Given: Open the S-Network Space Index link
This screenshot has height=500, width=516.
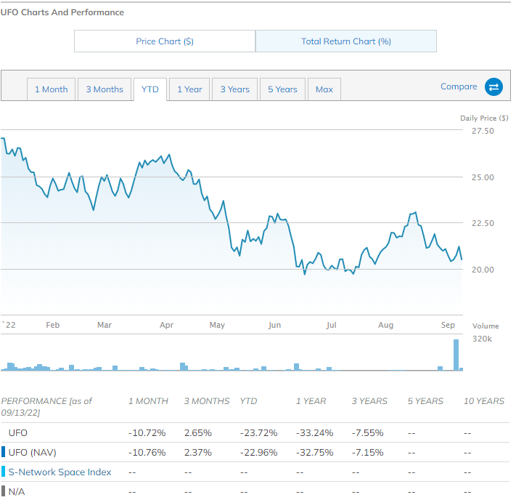Looking at the screenshot, I should (x=60, y=472).
